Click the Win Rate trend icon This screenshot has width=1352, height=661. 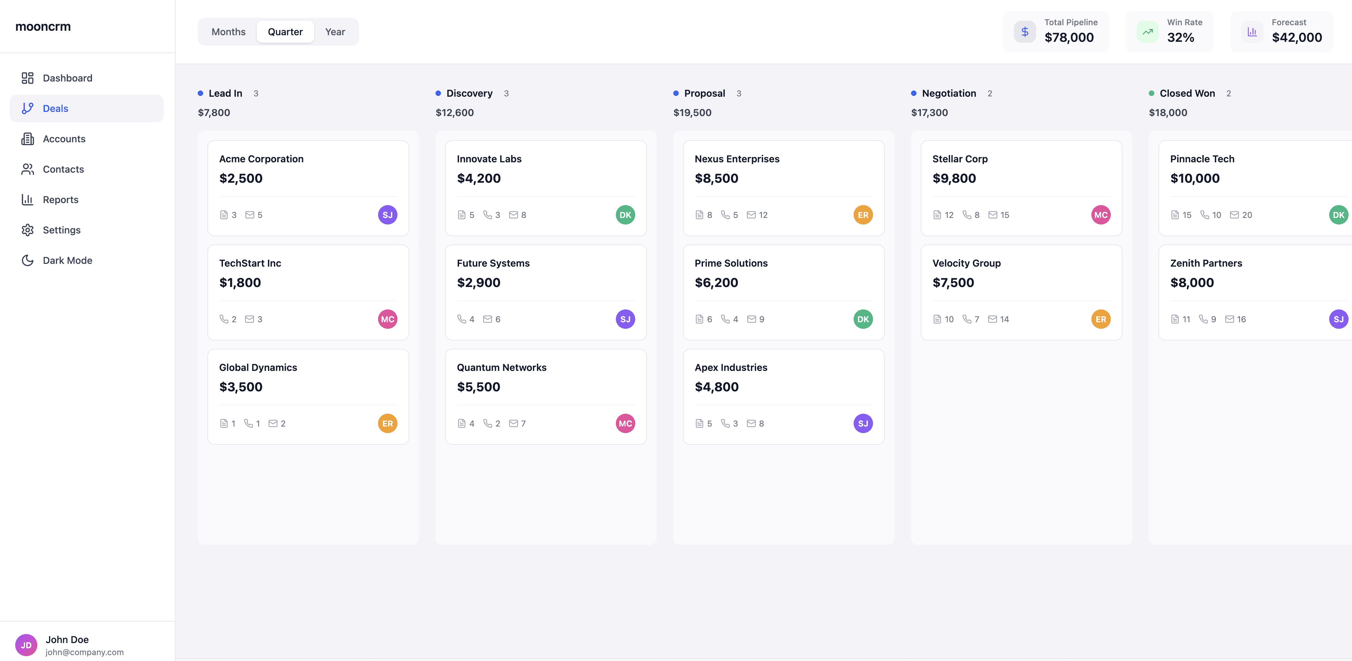point(1147,31)
